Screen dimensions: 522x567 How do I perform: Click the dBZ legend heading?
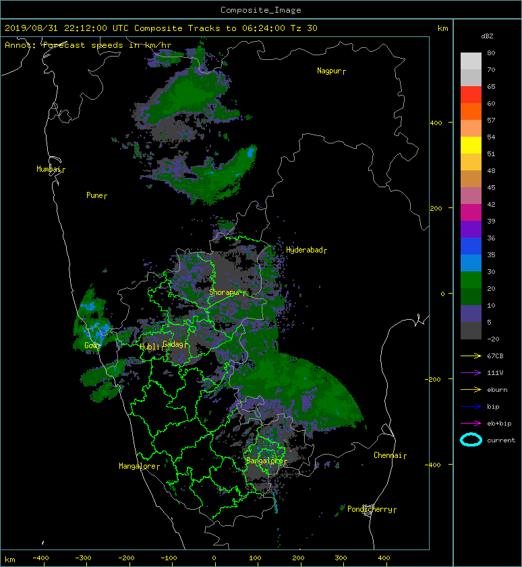tap(487, 36)
